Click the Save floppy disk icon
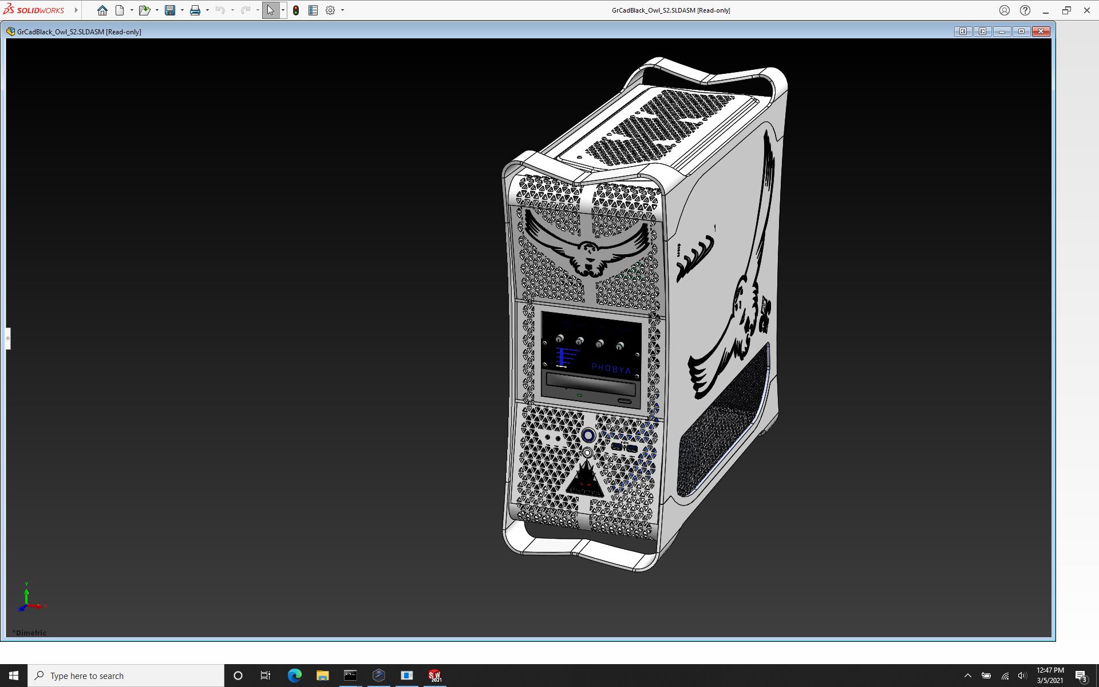 pyautogui.click(x=170, y=10)
